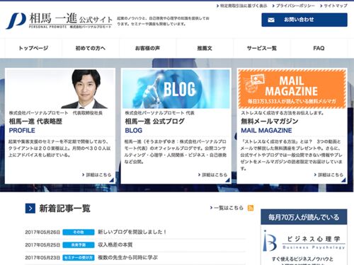This screenshot has height=265, width=354.
Task: Go to the サービス一覧 menu item
Action: (x=262, y=48)
